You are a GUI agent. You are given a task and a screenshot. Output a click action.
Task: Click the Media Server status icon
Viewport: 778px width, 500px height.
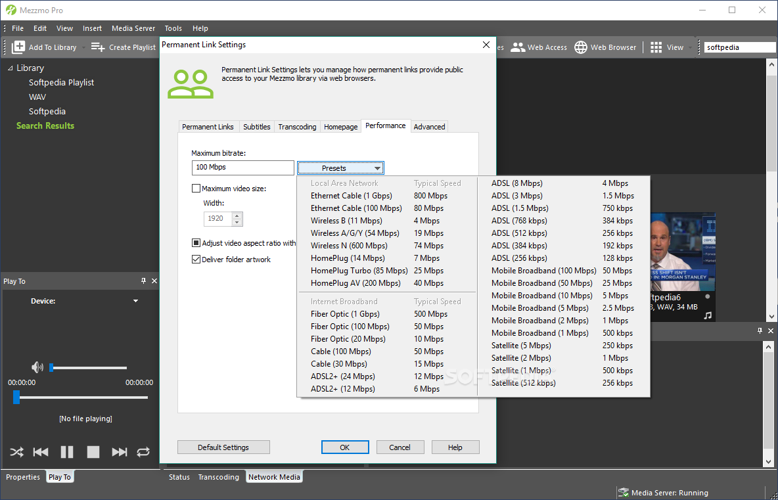pos(623,493)
